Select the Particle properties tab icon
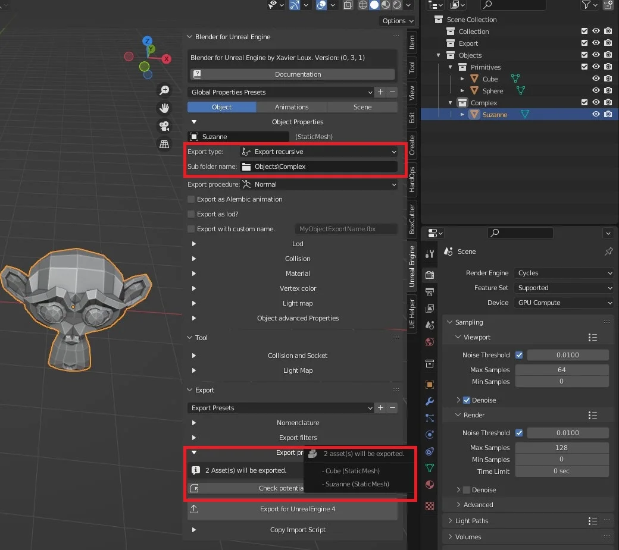 [x=430, y=418]
